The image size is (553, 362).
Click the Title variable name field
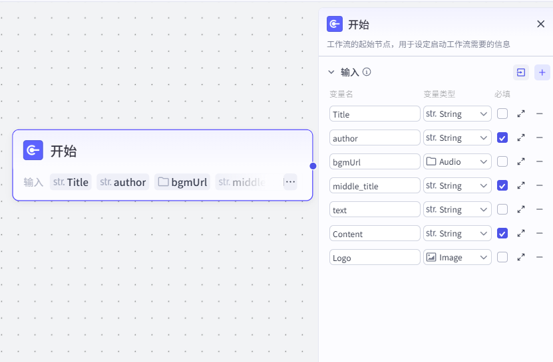375,114
